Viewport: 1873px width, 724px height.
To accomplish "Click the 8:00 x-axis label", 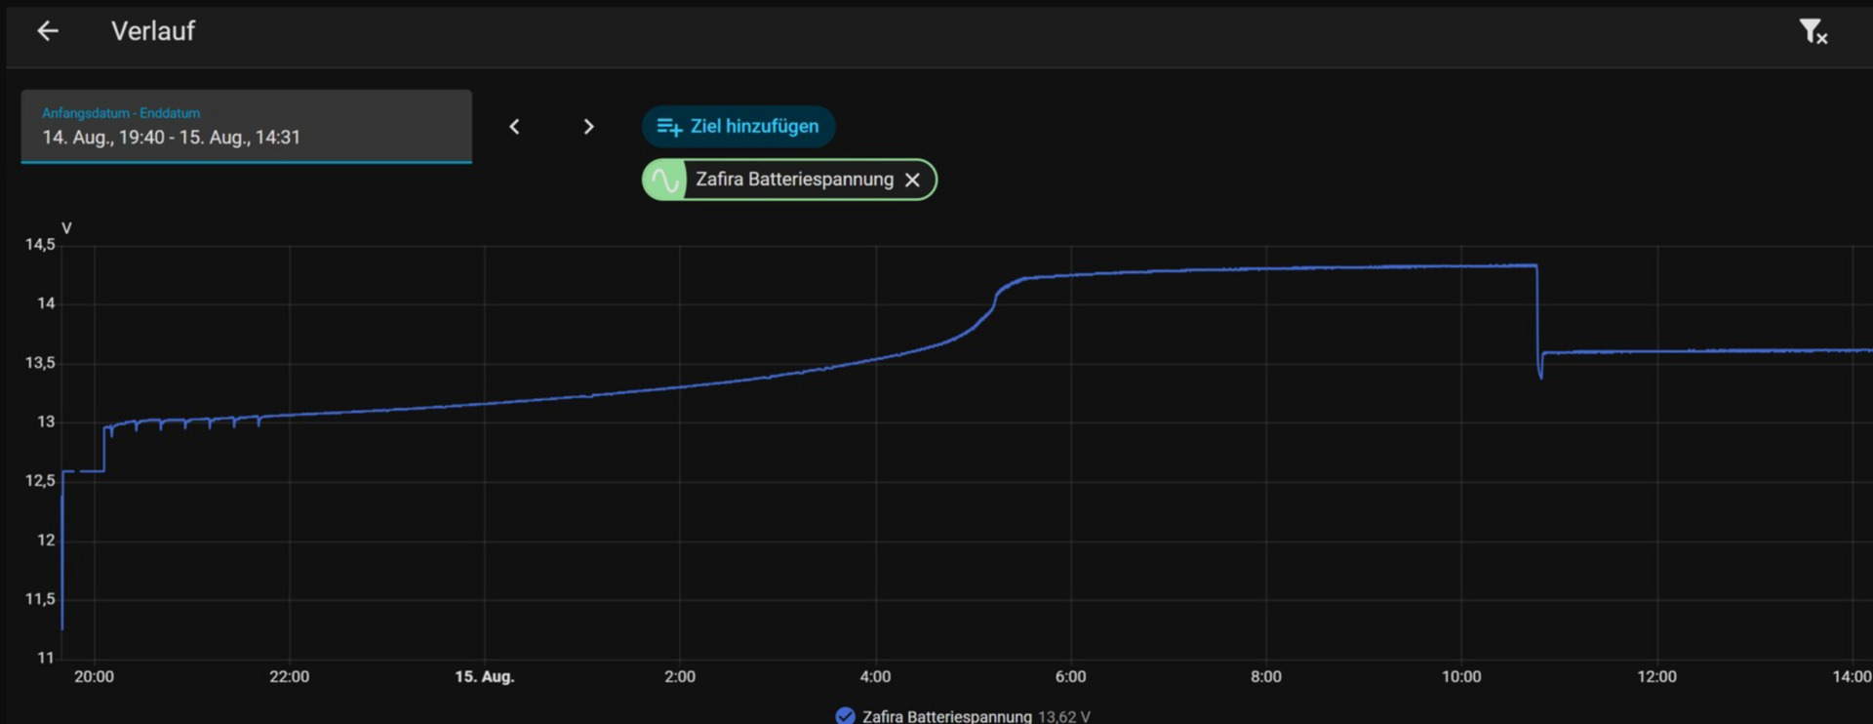I will [1265, 676].
